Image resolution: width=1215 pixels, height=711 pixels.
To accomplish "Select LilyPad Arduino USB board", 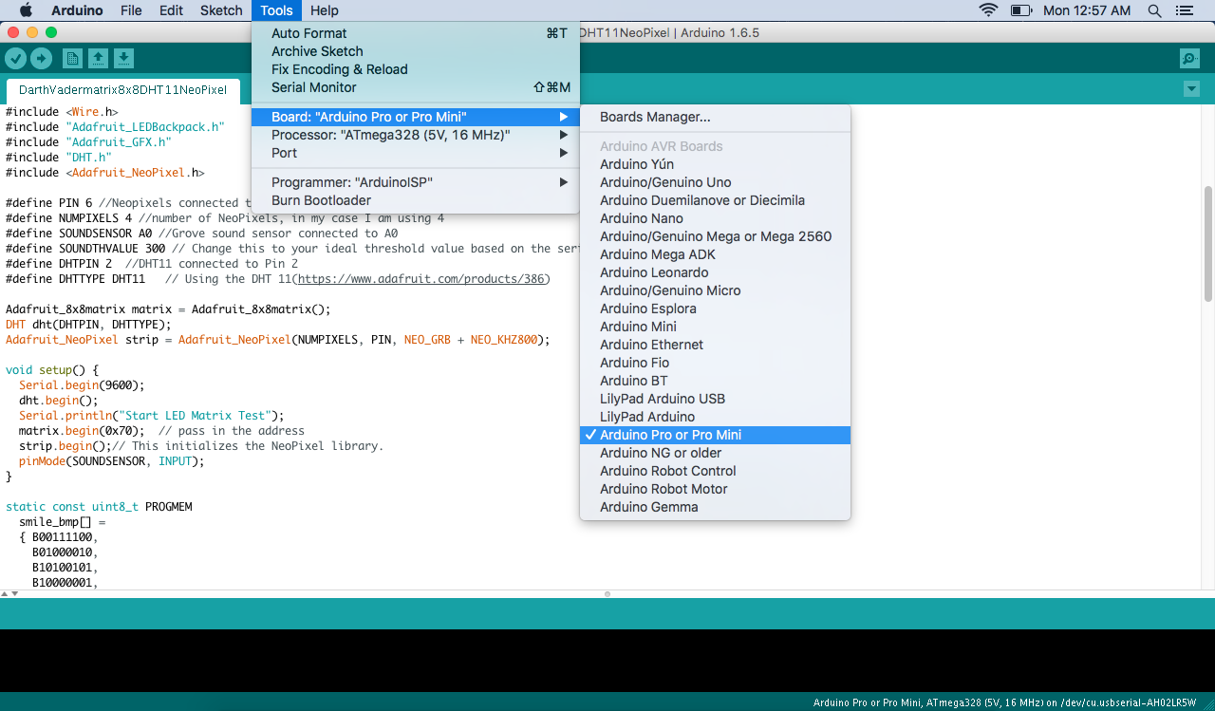I will (715, 399).
